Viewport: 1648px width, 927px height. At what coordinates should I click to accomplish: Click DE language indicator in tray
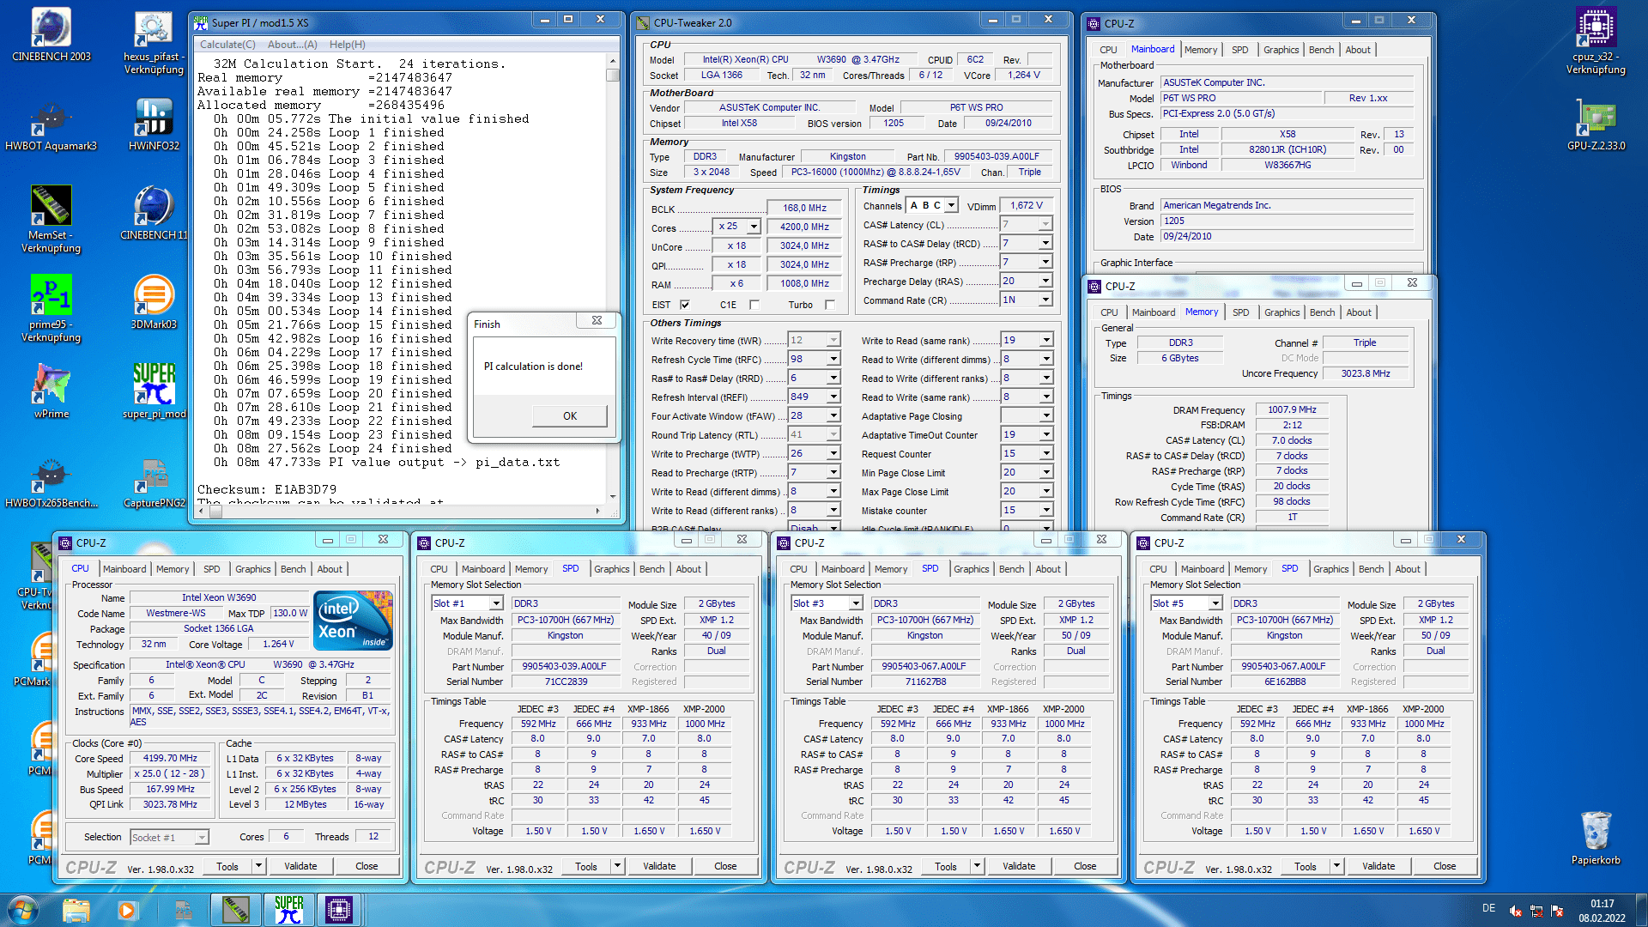pyautogui.click(x=1488, y=908)
